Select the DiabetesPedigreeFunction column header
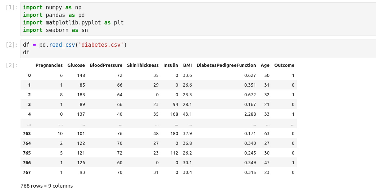This screenshot has height=193, width=376. click(x=226, y=65)
